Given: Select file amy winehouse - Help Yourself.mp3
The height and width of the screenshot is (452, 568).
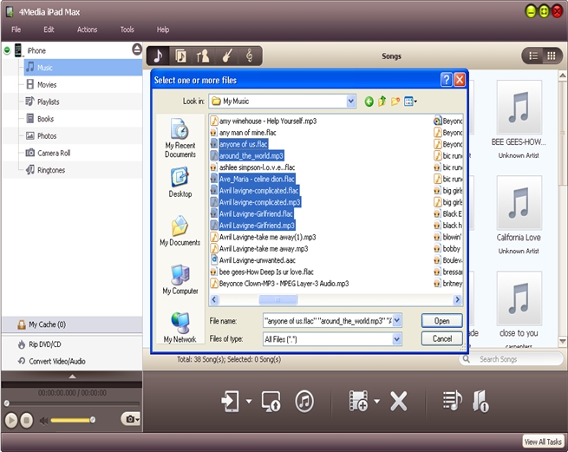Looking at the screenshot, I should [x=264, y=121].
